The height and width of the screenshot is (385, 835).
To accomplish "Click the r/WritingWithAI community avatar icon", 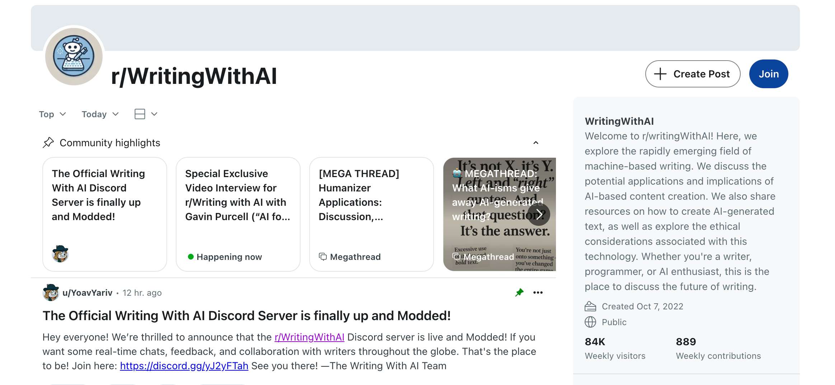I will [74, 56].
